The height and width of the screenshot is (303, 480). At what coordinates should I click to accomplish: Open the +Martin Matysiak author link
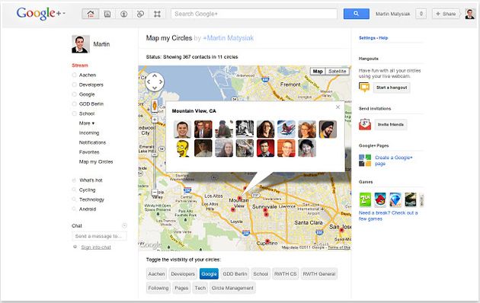229,38
